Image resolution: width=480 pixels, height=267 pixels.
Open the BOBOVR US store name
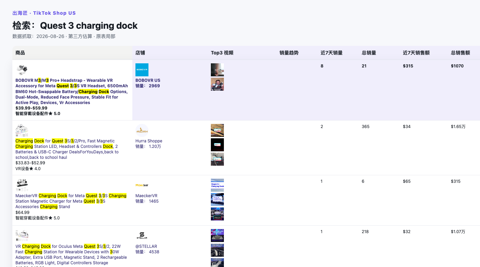[148, 80]
